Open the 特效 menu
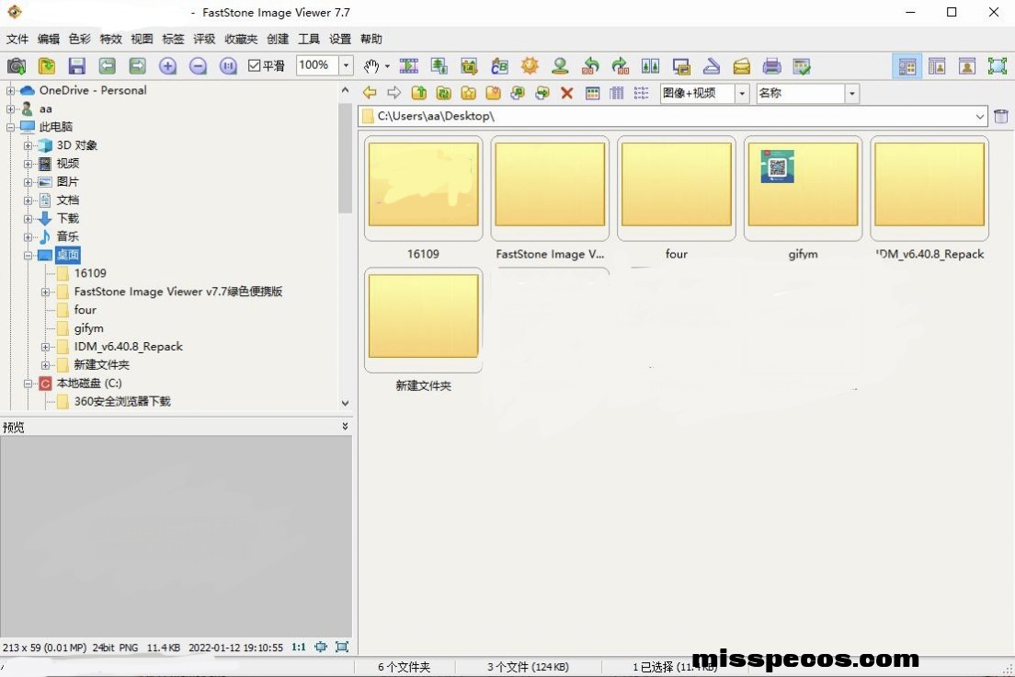 pos(110,40)
